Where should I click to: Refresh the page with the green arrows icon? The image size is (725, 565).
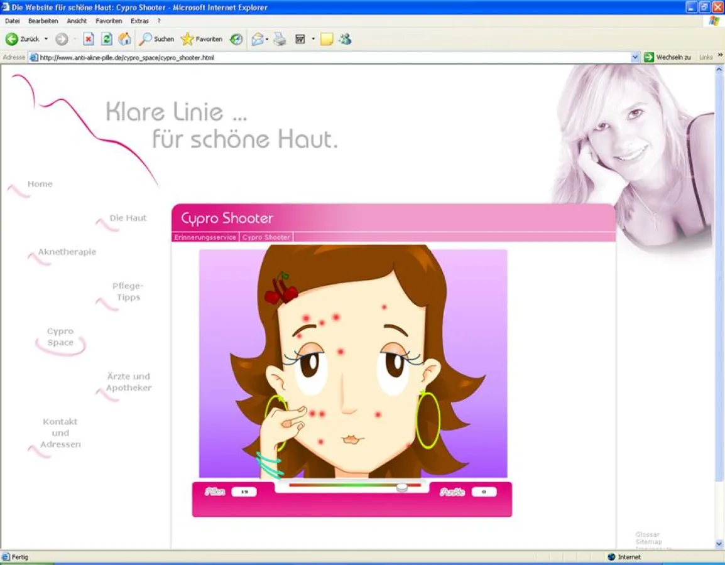click(107, 39)
